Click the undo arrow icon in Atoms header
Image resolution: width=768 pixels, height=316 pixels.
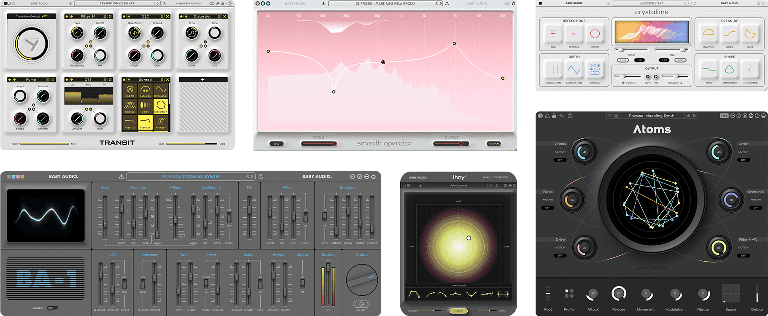coord(561,116)
